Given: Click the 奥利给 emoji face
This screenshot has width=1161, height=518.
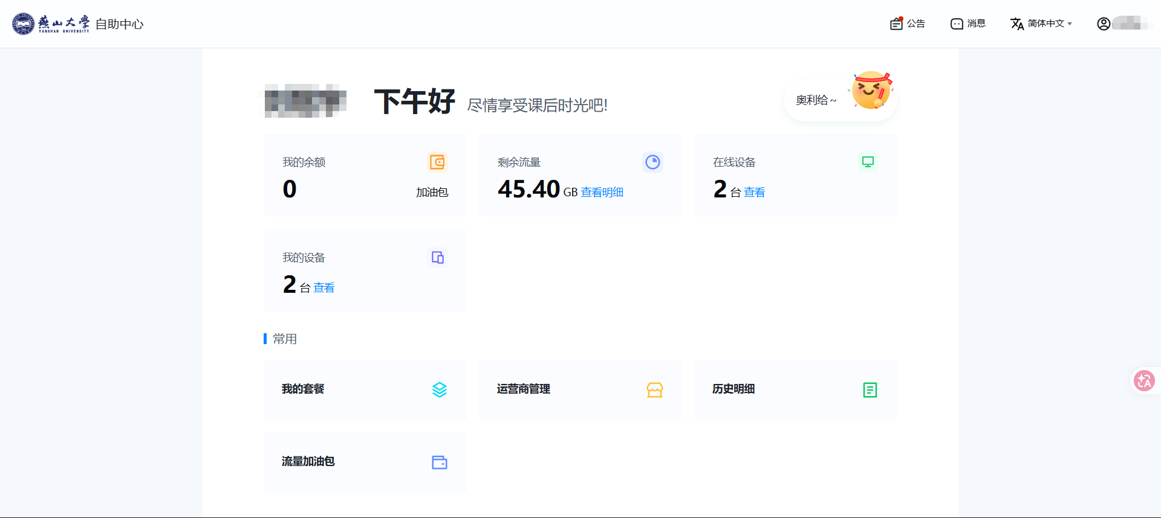Looking at the screenshot, I should [x=871, y=90].
